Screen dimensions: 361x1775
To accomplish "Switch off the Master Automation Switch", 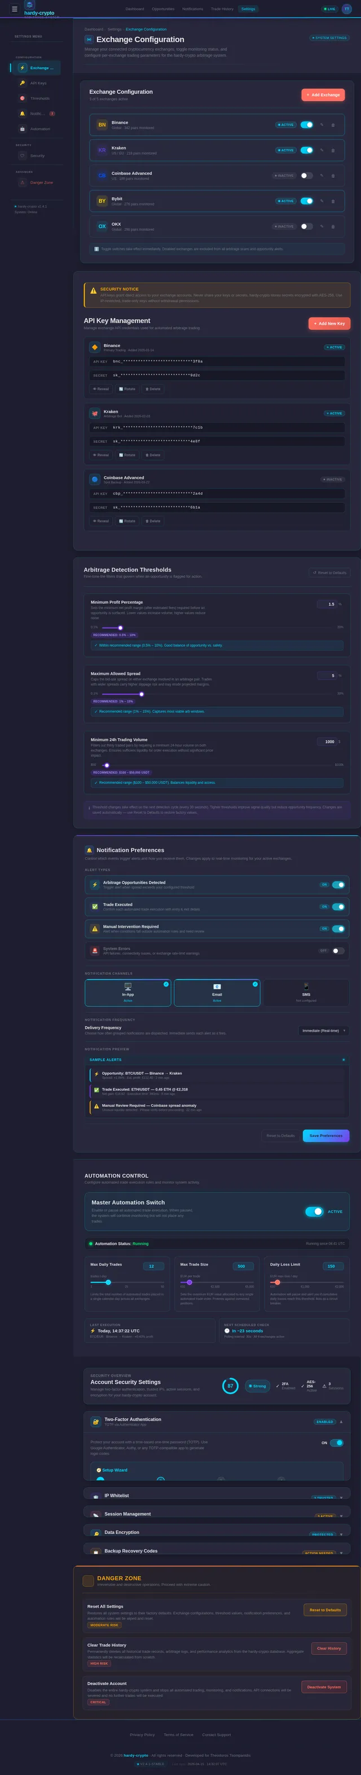I will (x=314, y=1211).
